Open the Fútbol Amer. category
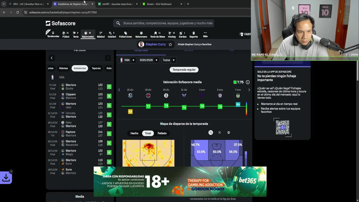Screen dimensions: 359x202 tap(125, 35)
